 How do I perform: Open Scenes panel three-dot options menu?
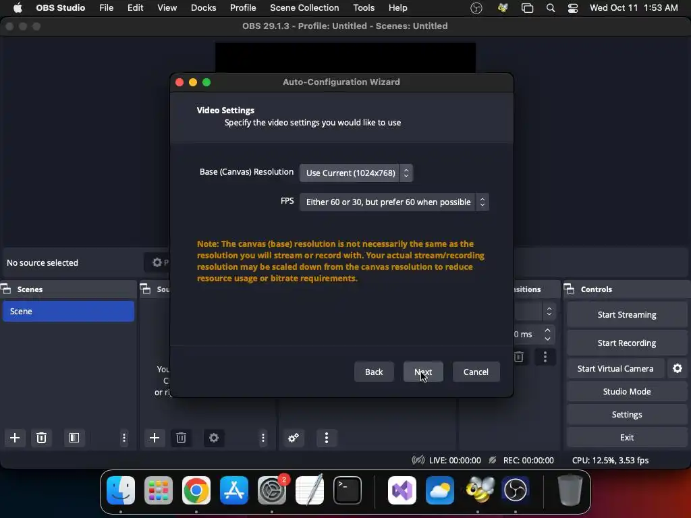point(124,437)
